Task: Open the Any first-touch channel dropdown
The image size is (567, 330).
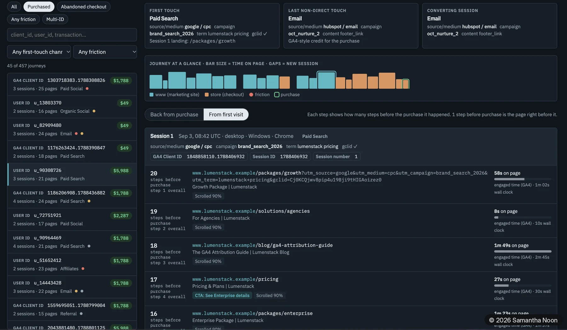Action: point(39,52)
